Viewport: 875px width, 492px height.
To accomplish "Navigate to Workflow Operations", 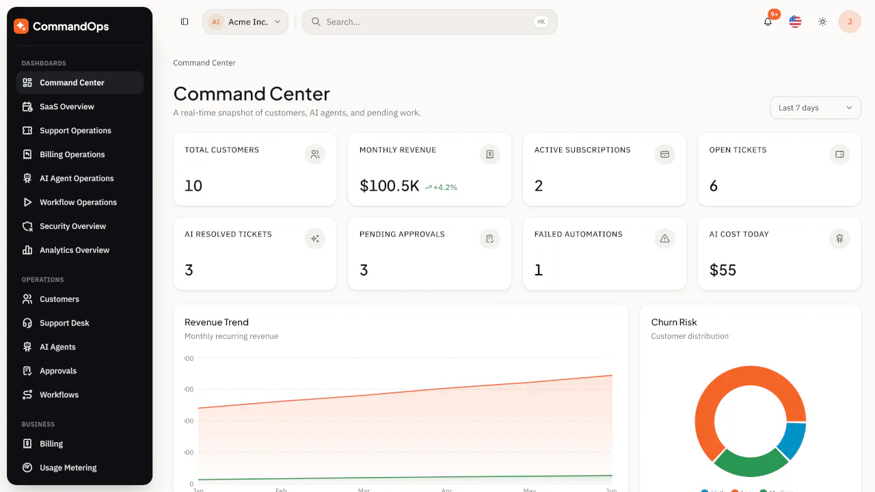I will point(79,202).
